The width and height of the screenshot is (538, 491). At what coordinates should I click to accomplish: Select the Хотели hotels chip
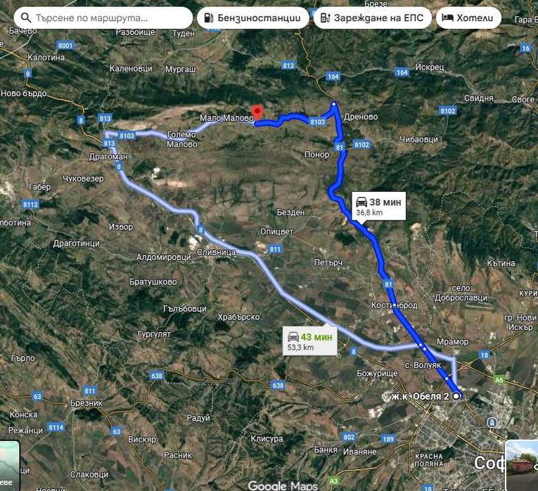[x=468, y=18]
